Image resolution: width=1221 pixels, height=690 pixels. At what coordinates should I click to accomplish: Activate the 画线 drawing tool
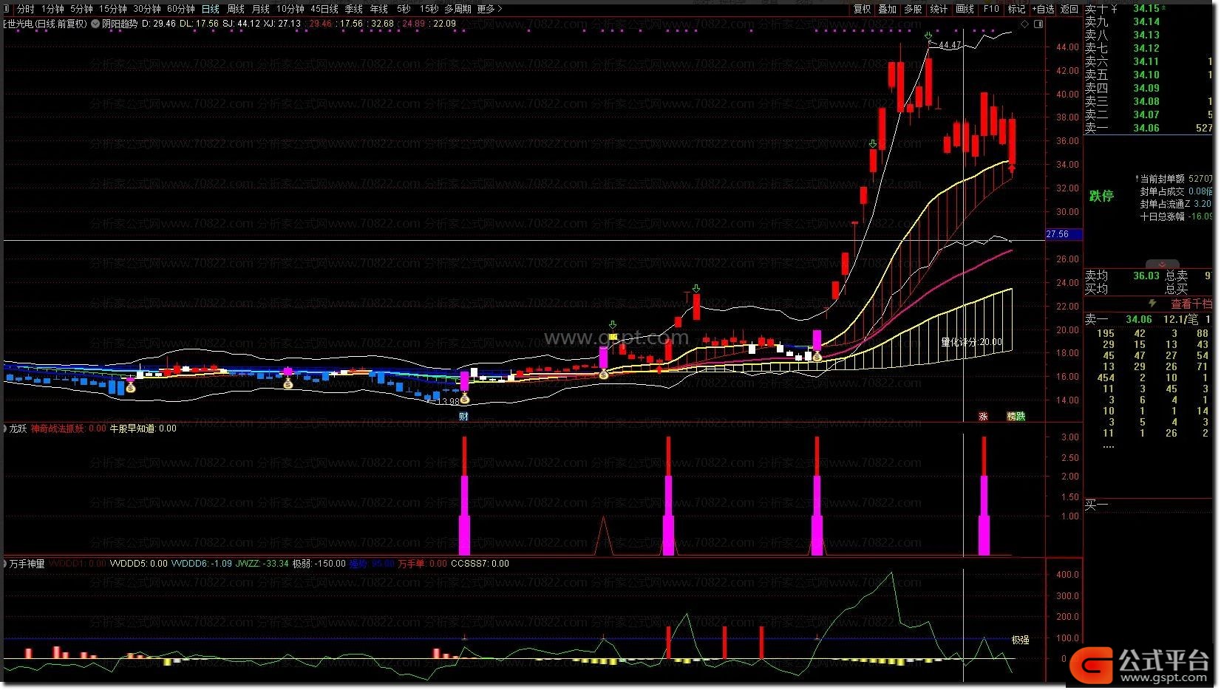pyautogui.click(x=965, y=9)
